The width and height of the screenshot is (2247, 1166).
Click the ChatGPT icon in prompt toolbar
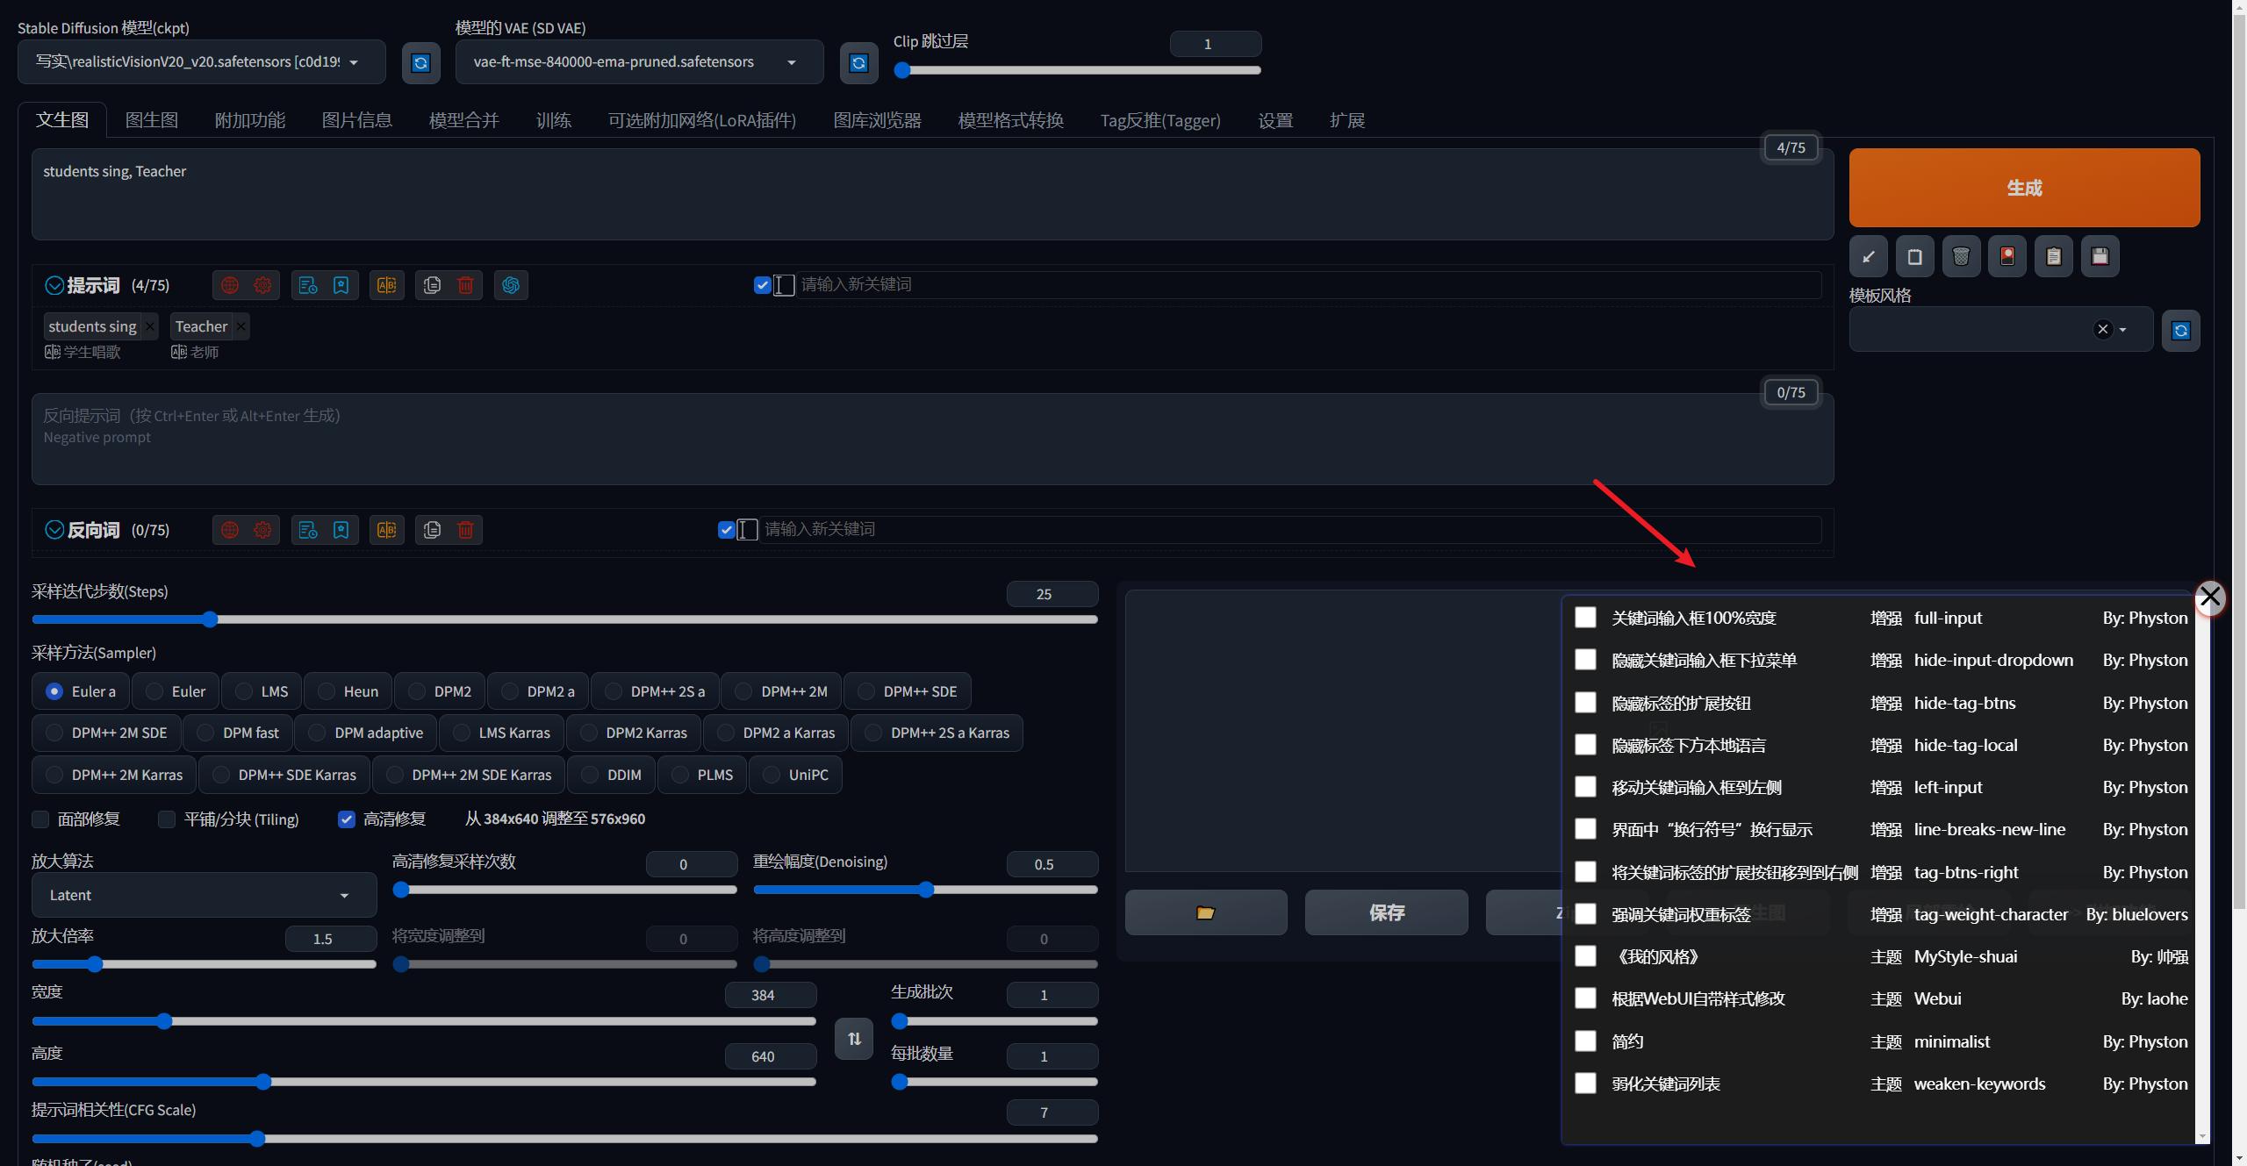pos(511,285)
